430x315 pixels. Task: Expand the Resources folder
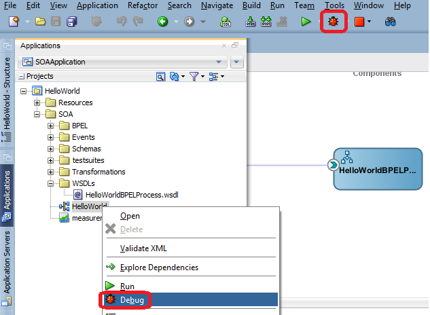37,103
